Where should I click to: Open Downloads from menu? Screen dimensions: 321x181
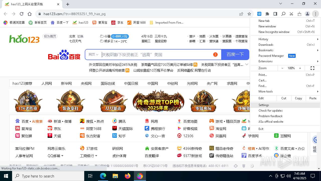[x=285, y=45]
